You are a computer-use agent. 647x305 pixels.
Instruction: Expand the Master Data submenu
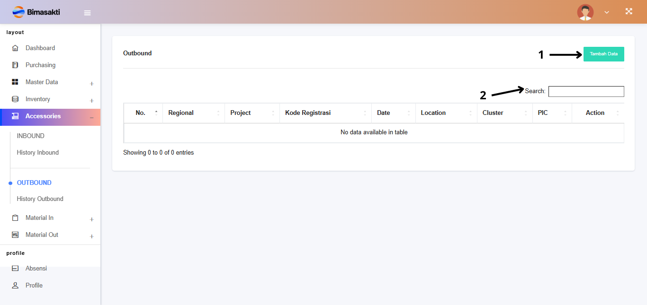92,84
